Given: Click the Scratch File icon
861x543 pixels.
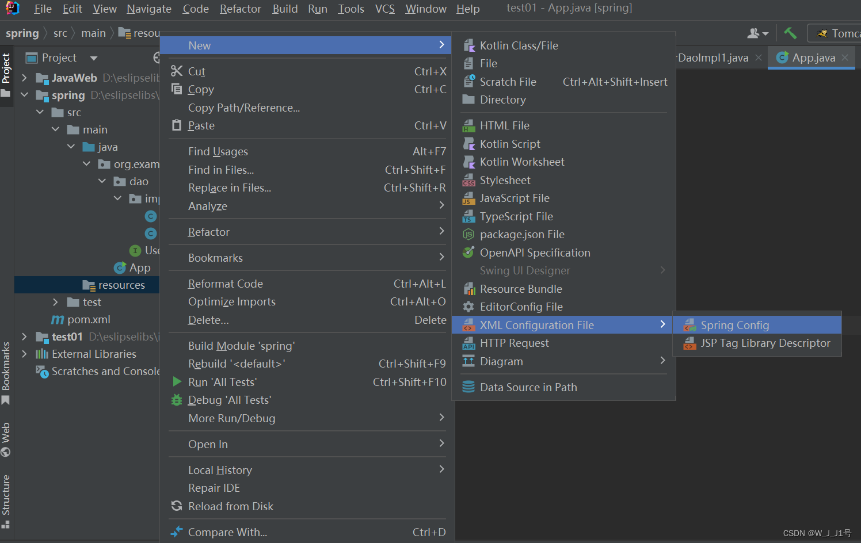Looking at the screenshot, I should coord(469,82).
